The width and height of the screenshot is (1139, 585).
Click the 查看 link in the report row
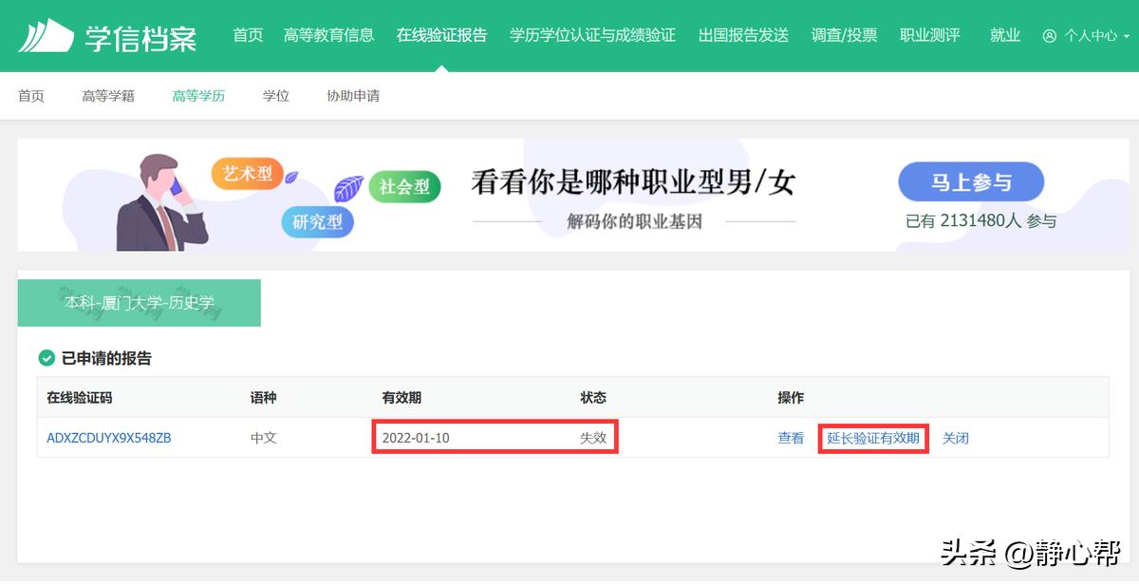[791, 438]
